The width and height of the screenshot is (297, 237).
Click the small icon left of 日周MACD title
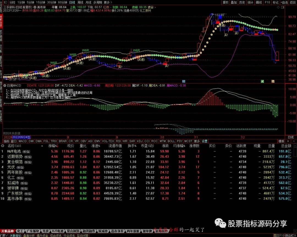5,85
